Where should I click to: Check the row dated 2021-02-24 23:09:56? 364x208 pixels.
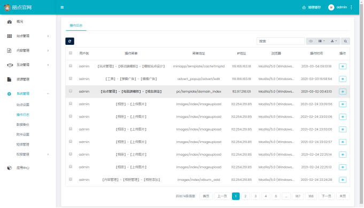[71, 103]
